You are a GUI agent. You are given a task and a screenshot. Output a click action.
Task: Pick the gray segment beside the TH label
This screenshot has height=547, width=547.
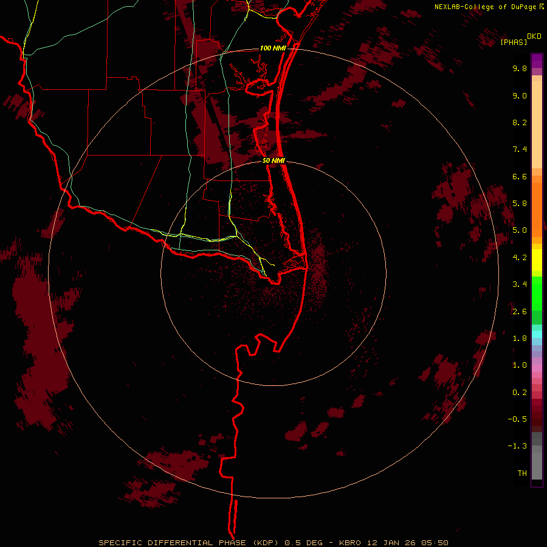tap(537, 466)
